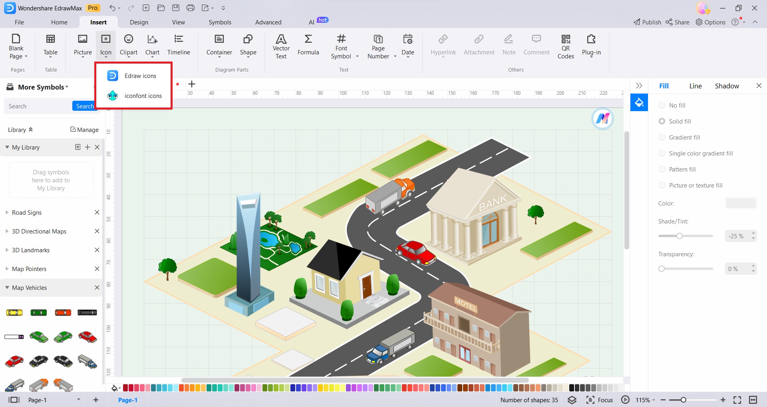
Task: Expand the Map Pointers library
Action: [x=7, y=269]
